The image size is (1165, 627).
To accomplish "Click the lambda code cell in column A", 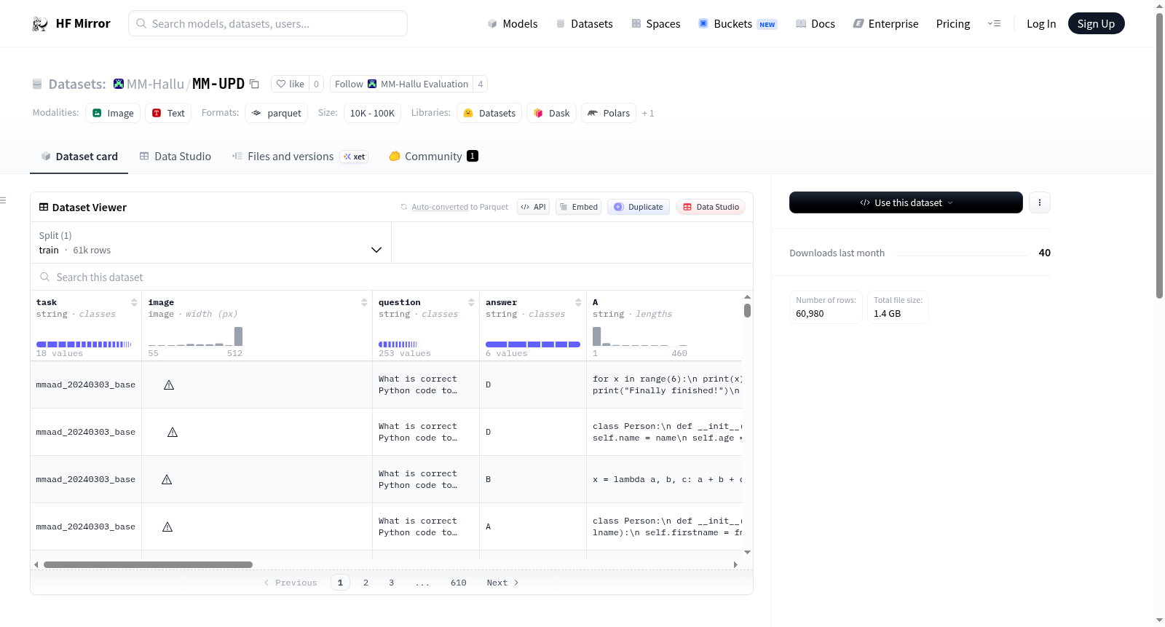I will 664,479.
